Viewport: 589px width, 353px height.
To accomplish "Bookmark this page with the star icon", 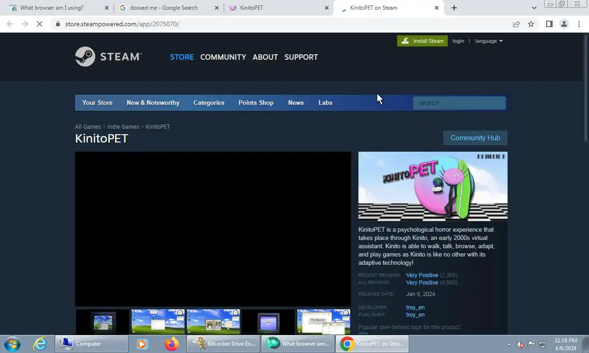I will 531,24.
